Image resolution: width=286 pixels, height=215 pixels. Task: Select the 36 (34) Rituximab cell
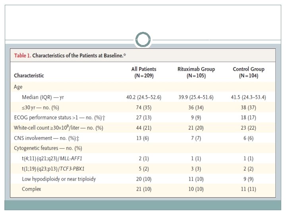coord(196,108)
